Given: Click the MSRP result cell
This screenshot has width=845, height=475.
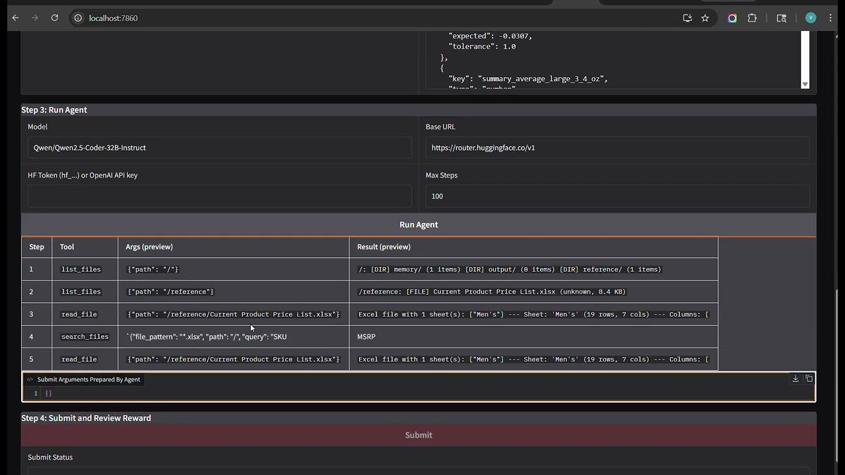Looking at the screenshot, I should 533,336.
